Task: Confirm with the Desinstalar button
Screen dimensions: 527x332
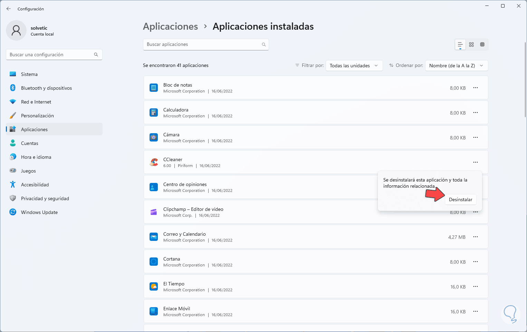Action: pos(460,199)
